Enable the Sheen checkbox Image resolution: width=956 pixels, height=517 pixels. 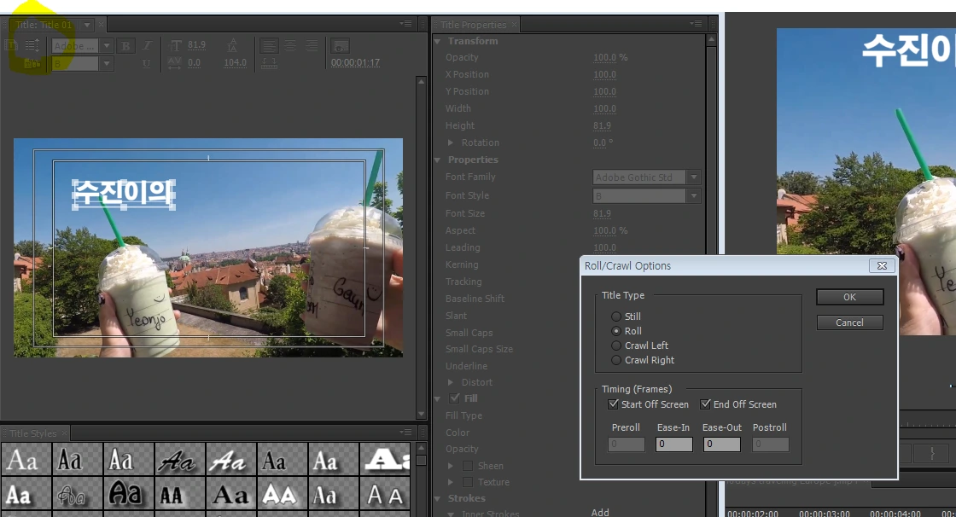(468, 466)
